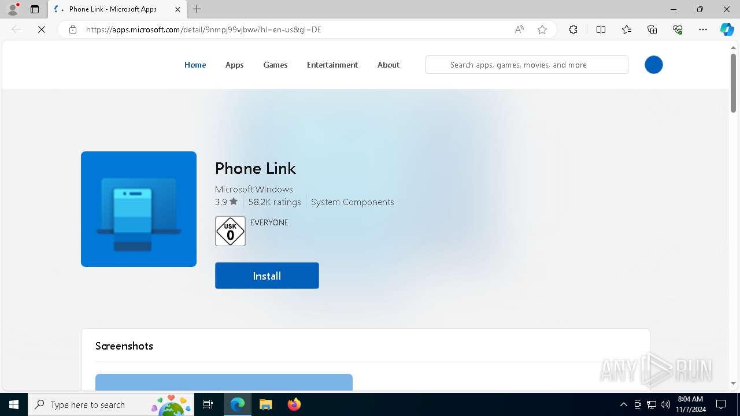This screenshot has width=740, height=416.
Task: Install the Phone Link app
Action: (267, 276)
